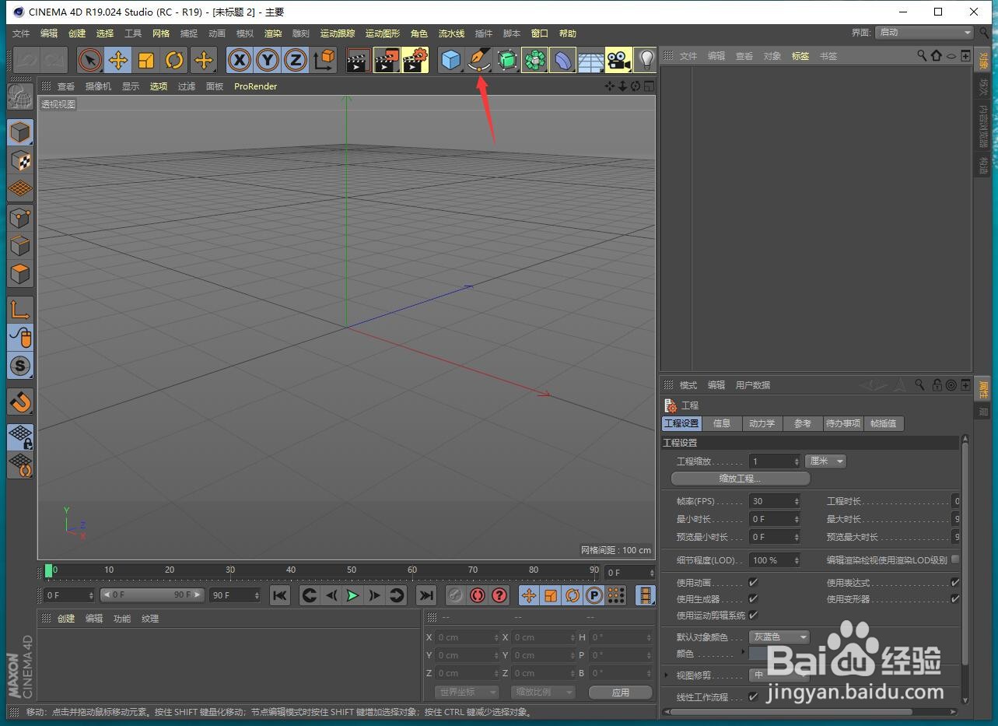Play animation forward

pyautogui.click(x=352, y=595)
